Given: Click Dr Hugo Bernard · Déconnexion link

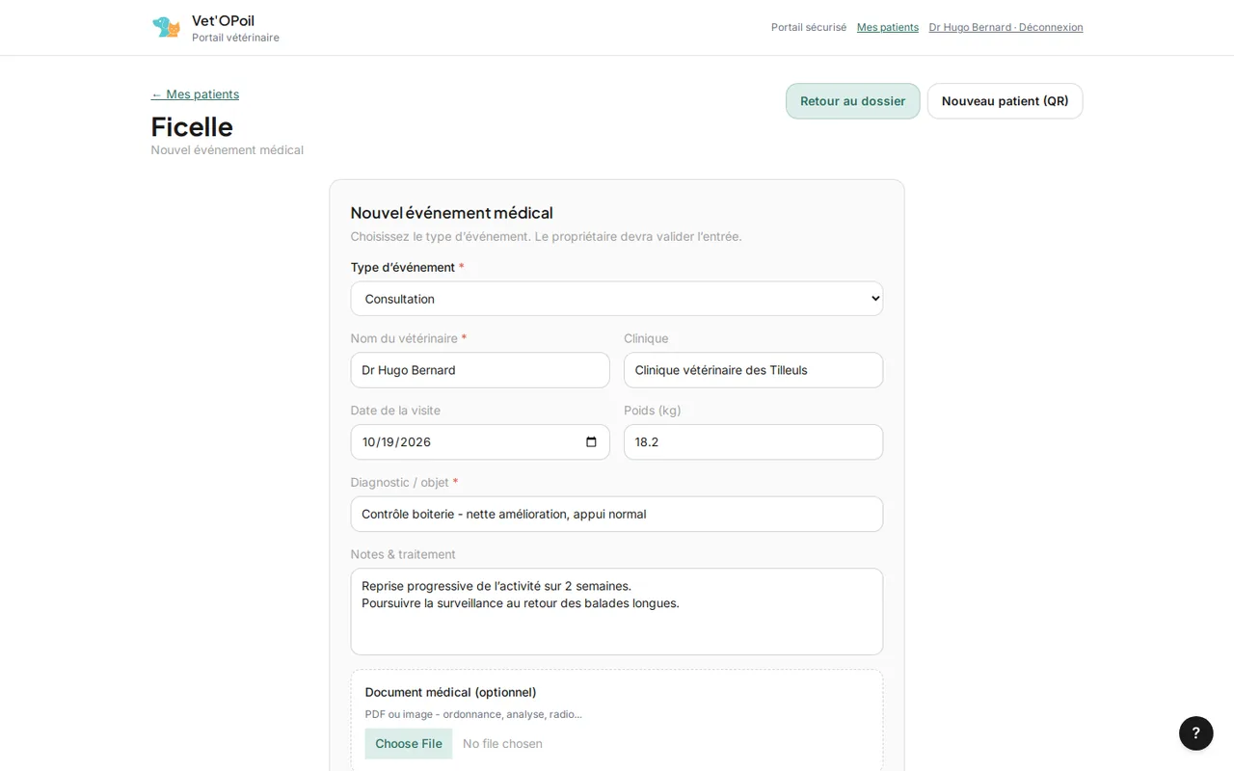Looking at the screenshot, I should click(x=1006, y=27).
